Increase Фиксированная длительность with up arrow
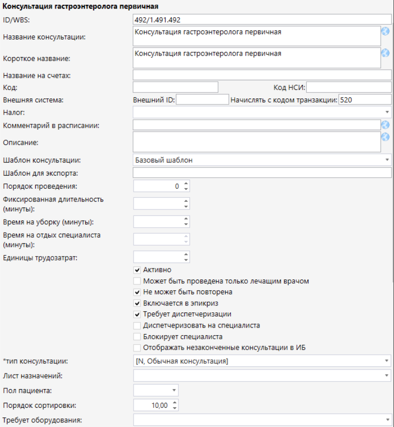 click(x=186, y=201)
